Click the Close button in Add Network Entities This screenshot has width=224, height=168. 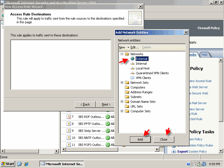(x=164, y=139)
